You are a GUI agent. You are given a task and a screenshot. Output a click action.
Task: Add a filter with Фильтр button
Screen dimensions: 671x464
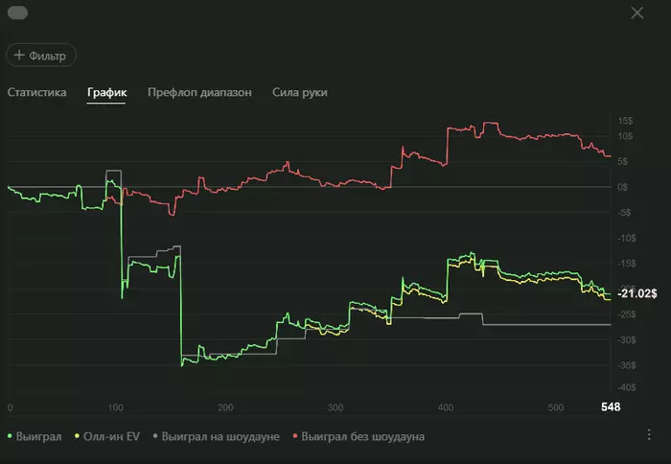pyautogui.click(x=41, y=56)
